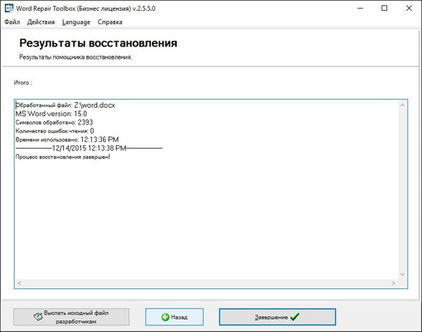Image resolution: width=422 pixels, height=332 pixels.
Task: Click the Выслать исходный файл разработчикам button
Action: (71, 317)
